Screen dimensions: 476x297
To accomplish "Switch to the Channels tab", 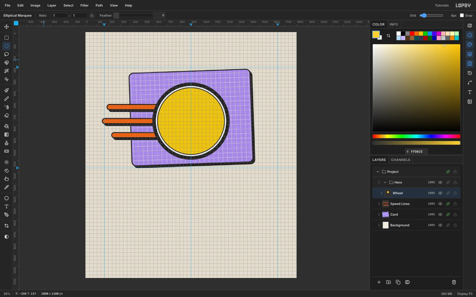I will click(400, 160).
